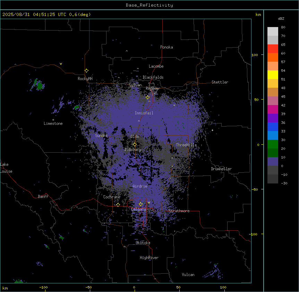Click the Cochrane city label
This screenshot has height=292, width=299.
pyautogui.click(x=112, y=197)
